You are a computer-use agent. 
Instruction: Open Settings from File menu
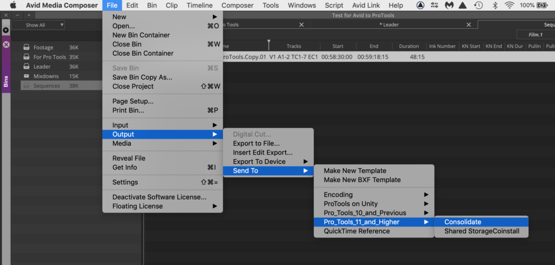(x=163, y=182)
